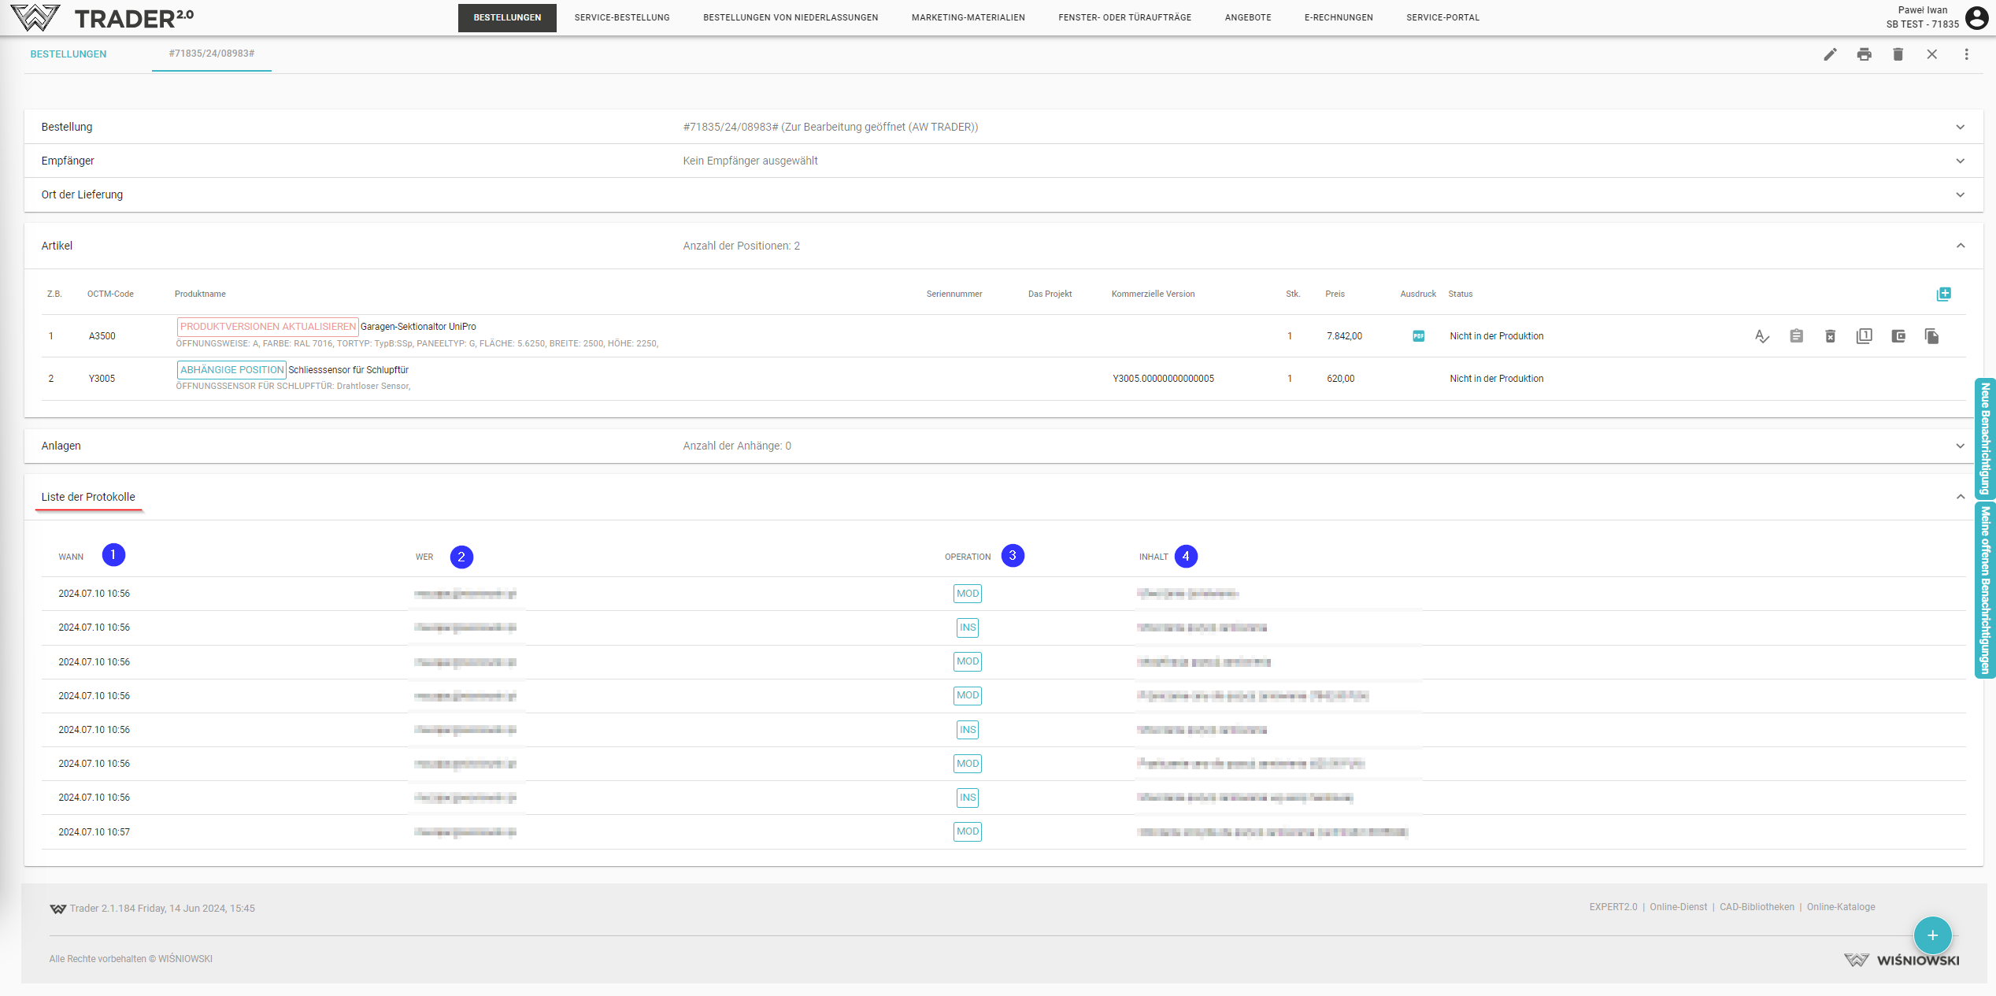Add new article position icon
The image size is (1996, 996).
coord(1943,294)
